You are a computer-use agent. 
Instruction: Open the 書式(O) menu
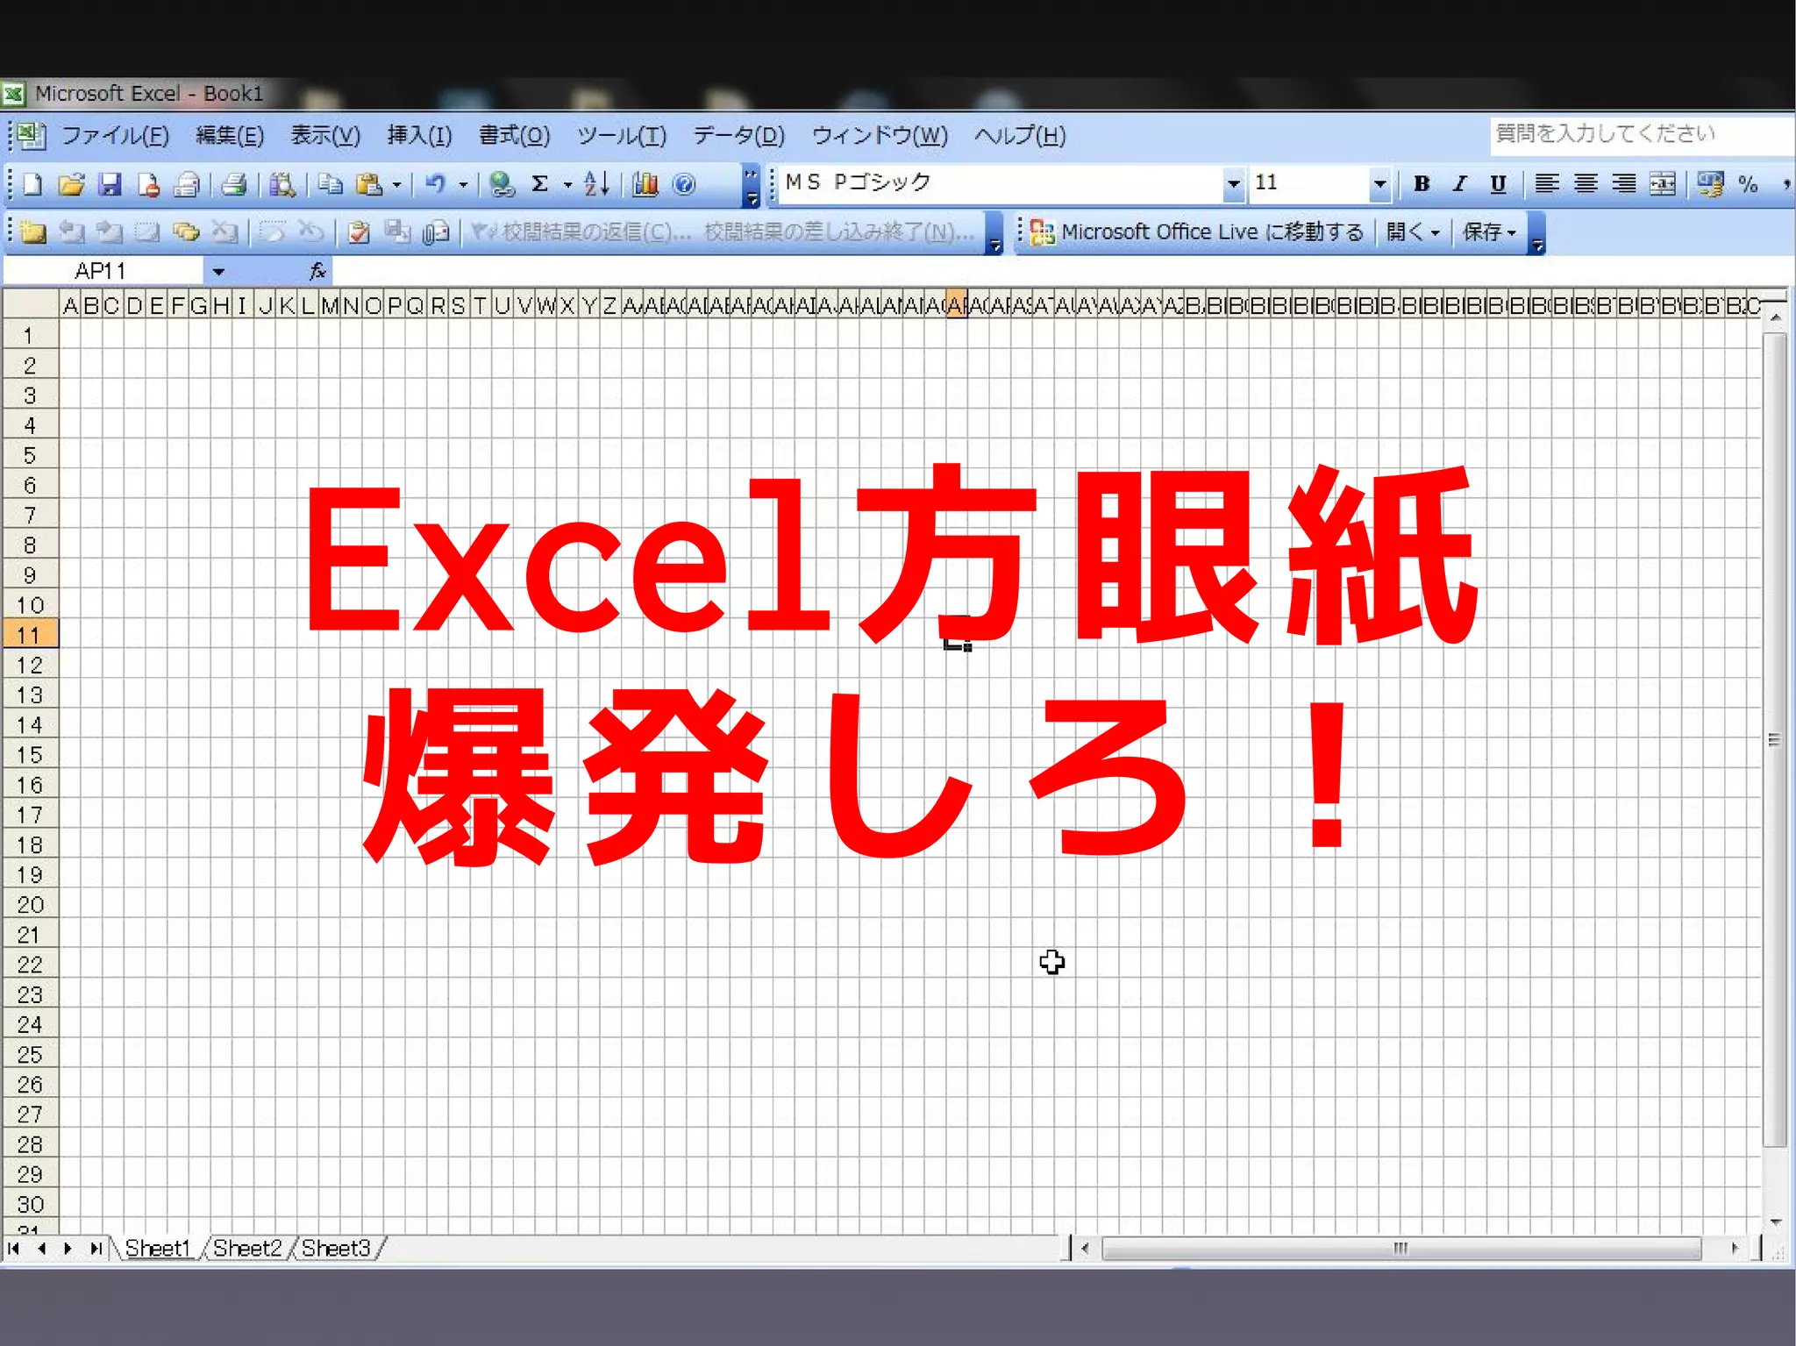point(514,135)
